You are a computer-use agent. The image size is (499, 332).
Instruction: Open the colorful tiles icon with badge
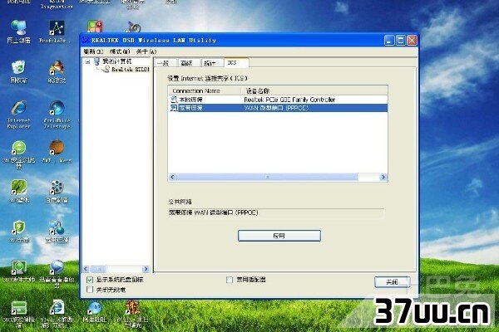95,27
